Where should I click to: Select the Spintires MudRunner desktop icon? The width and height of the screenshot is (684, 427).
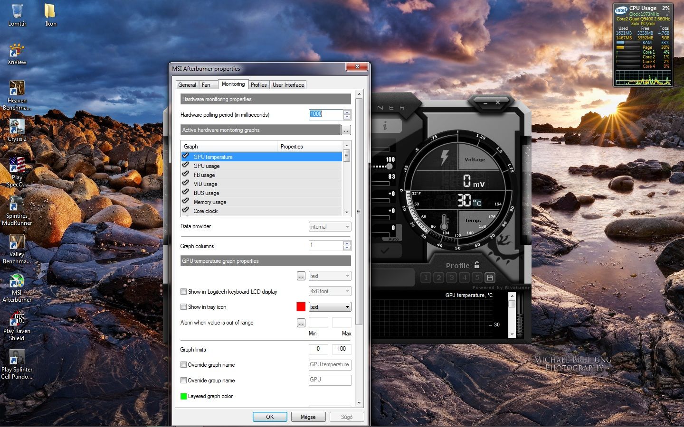[17, 211]
